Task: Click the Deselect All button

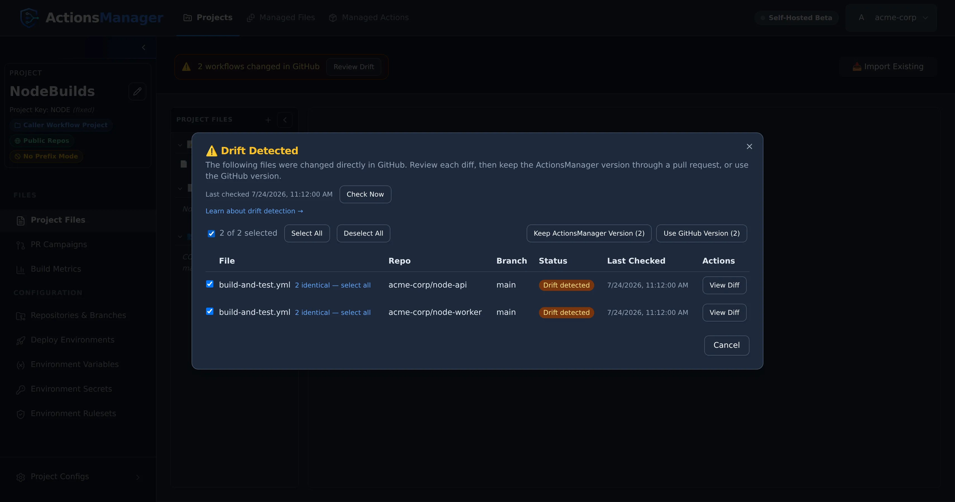Action: pos(363,233)
